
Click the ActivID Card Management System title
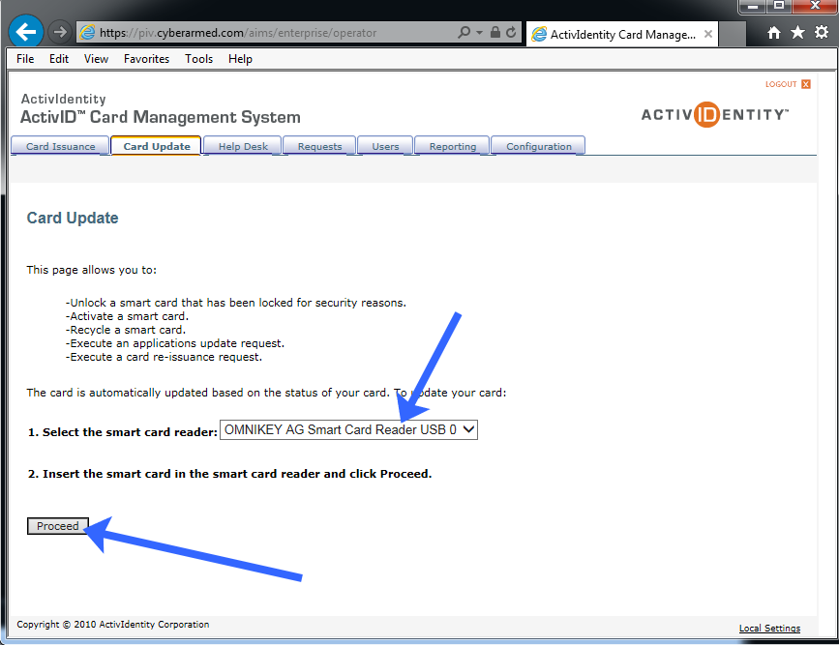pos(161,117)
